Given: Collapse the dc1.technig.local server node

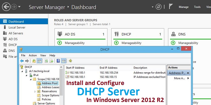Looking at the screenshot, I should coord(22,71).
